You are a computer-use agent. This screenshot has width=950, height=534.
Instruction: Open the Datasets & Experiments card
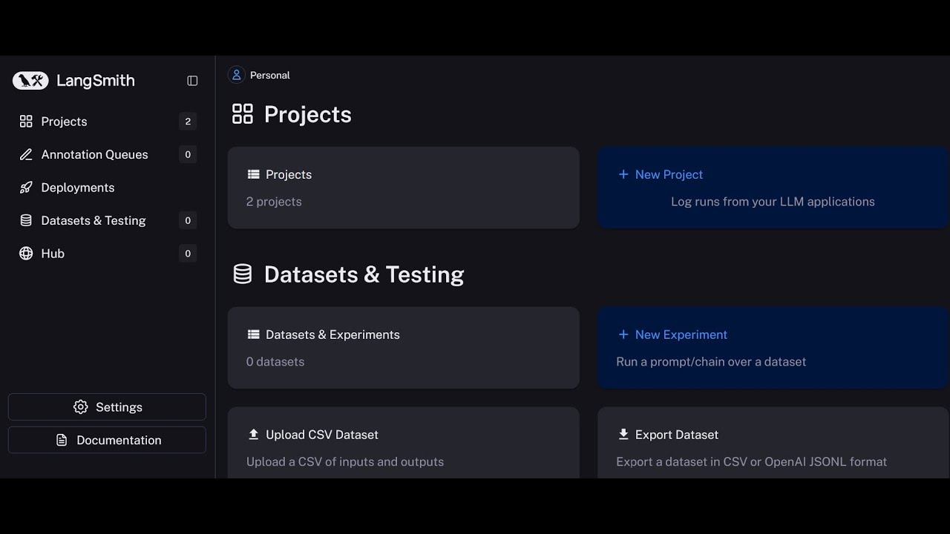(x=403, y=348)
